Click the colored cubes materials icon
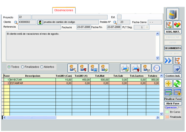This screenshot has width=186, height=132. (x=177, y=25)
